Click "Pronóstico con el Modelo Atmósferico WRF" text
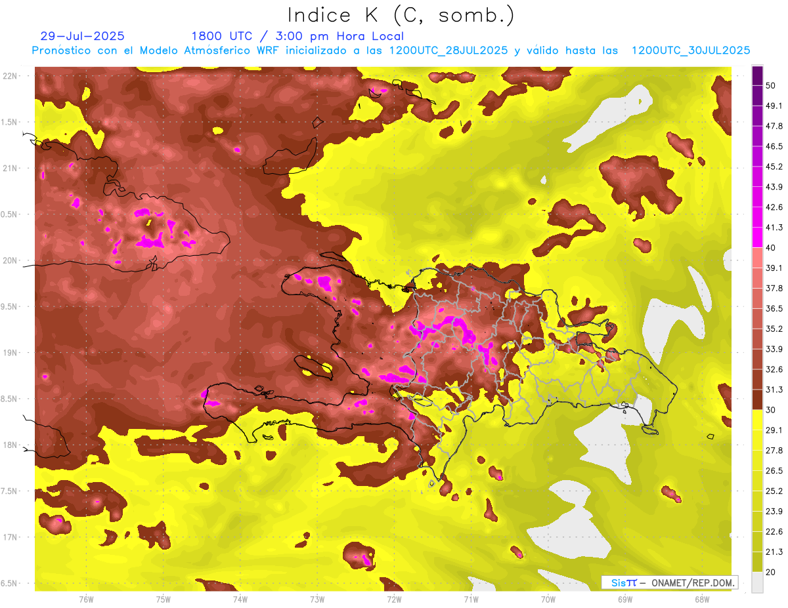This screenshot has width=788, height=608. [x=155, y=51]
